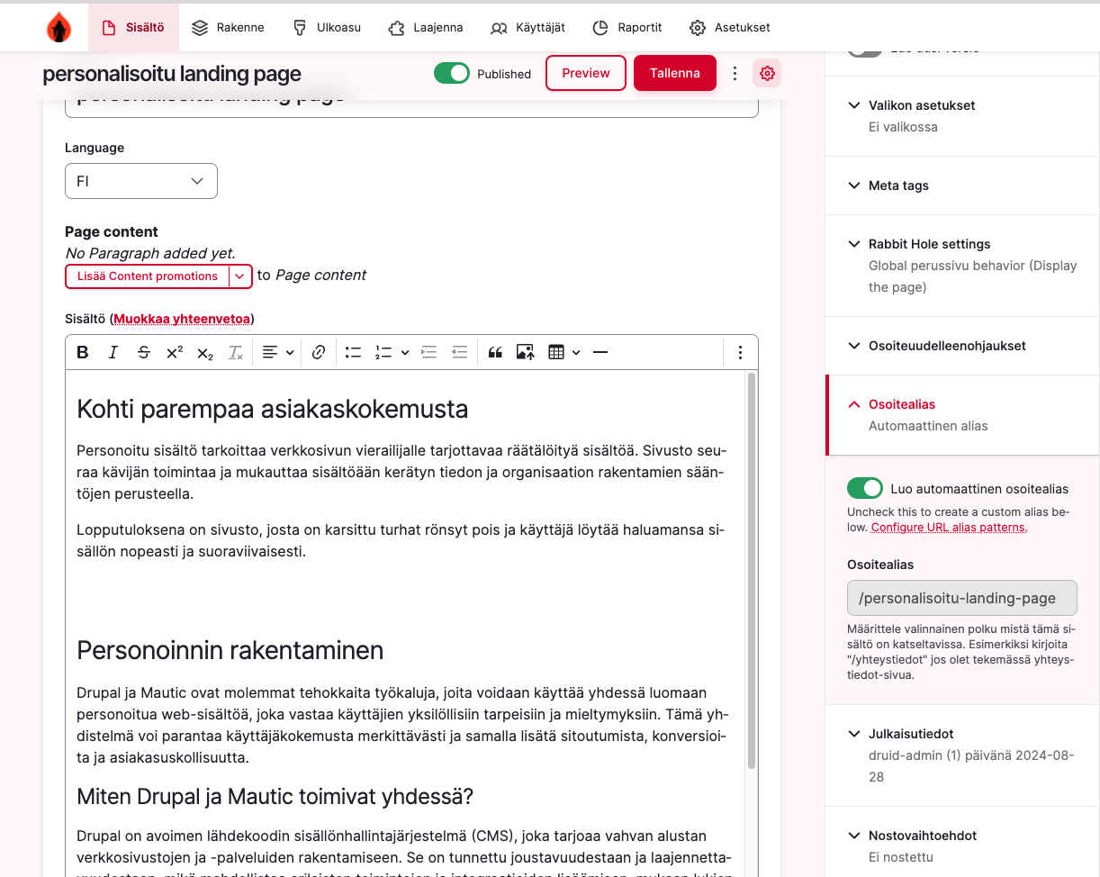1100x877 pixels.
Task: Insert a horizontal line
Action: tap(600, 352)
